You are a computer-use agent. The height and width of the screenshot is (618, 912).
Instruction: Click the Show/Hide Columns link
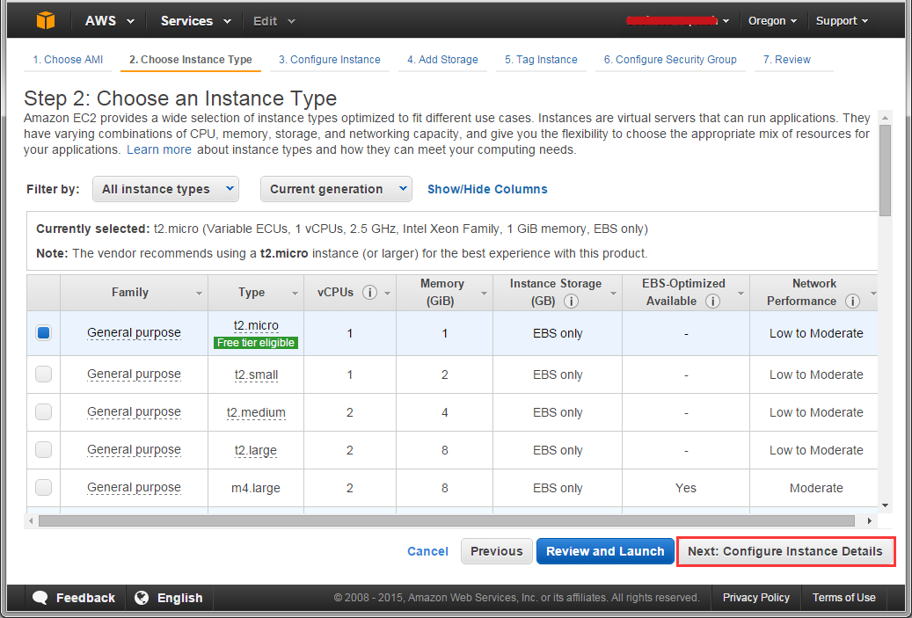[x=487, y=189]
